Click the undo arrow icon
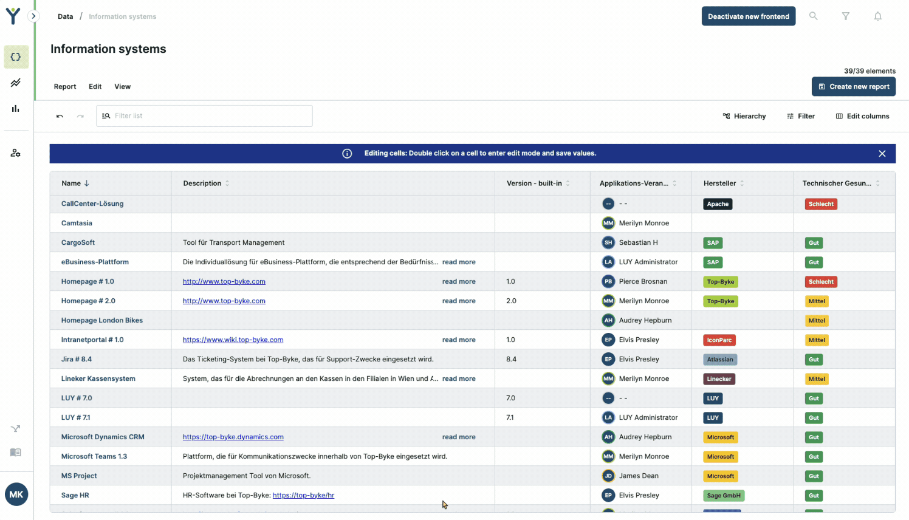Image resolution: width=909 pixels, height=520 pixels. (60, 116)
